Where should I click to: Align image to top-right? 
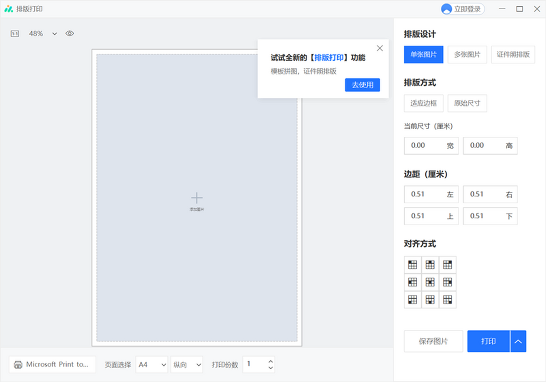448,265
